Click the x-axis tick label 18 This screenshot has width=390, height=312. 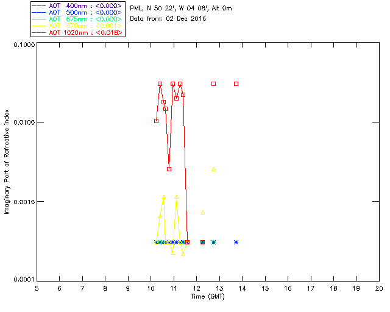coord(333,288)
